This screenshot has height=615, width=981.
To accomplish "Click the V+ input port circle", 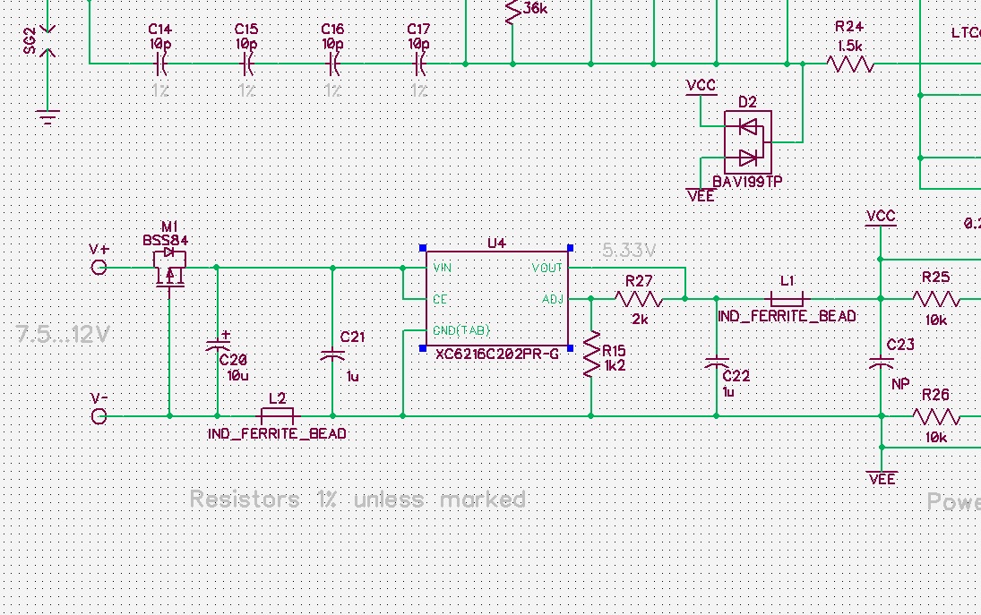I will pyautogui.click(x=99, y=267).
